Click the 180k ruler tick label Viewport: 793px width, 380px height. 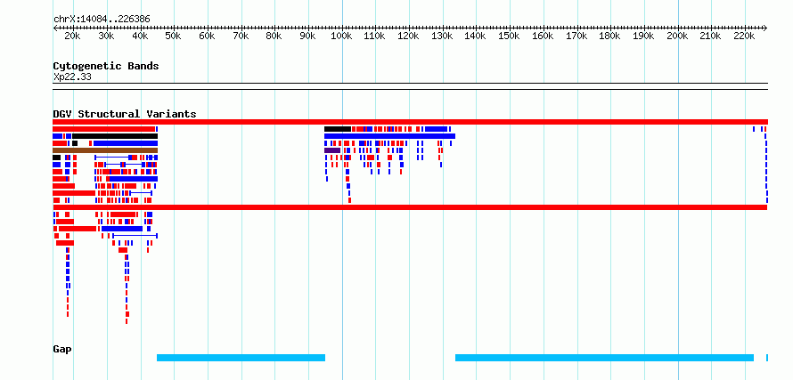coord(610,36)
